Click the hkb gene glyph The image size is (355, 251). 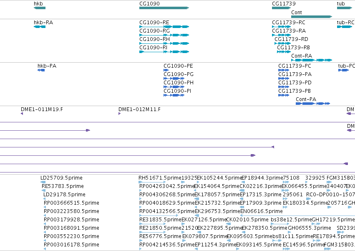[x=40, y=8]
